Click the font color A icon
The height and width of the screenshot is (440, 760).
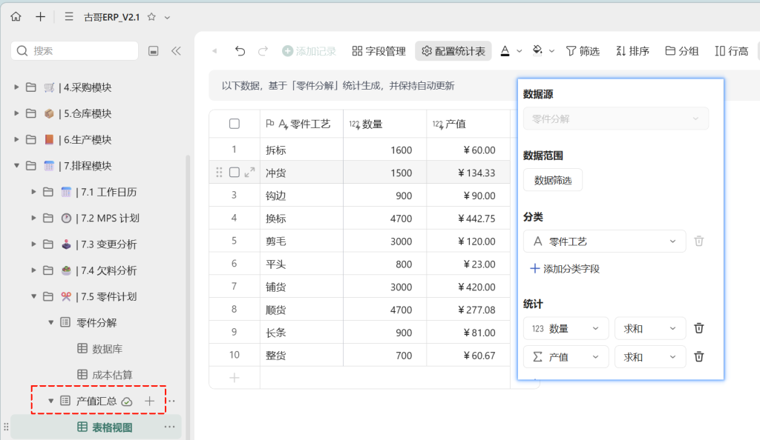point(505,51)
